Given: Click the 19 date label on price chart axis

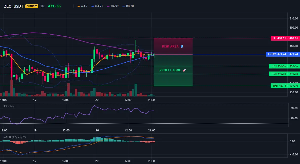Looking at the screenshot, I should tap(35, 100).
